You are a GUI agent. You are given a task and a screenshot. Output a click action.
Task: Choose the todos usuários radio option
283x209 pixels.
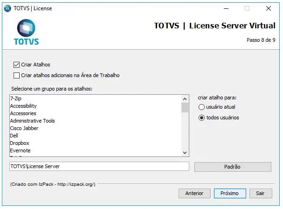tap(201, 118)
